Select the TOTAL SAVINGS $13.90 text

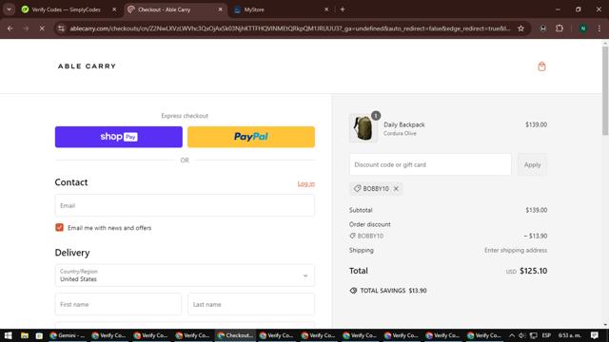(x=393, y=291)
